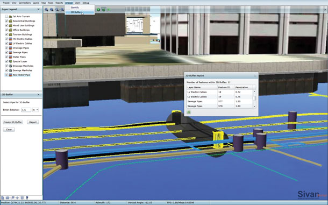Image resolution: width=328 pixels, height=205 pixels.
Task: Click the four-arrow move icon in bottom strip
Action: point(17,197)
